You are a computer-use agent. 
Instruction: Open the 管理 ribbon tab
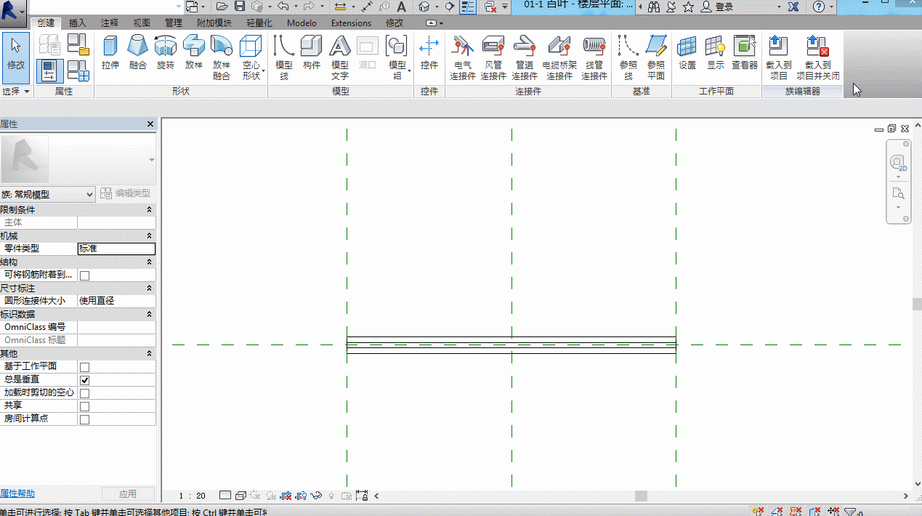pos(174,23)
